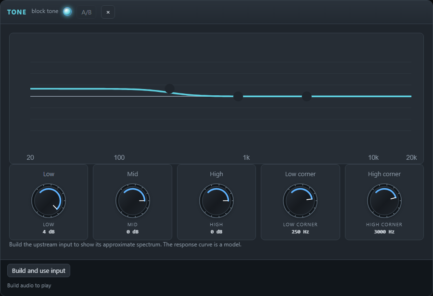This screenshot has height=296, width=433.
Task: Click the A/B compare button
Action: 86,13
